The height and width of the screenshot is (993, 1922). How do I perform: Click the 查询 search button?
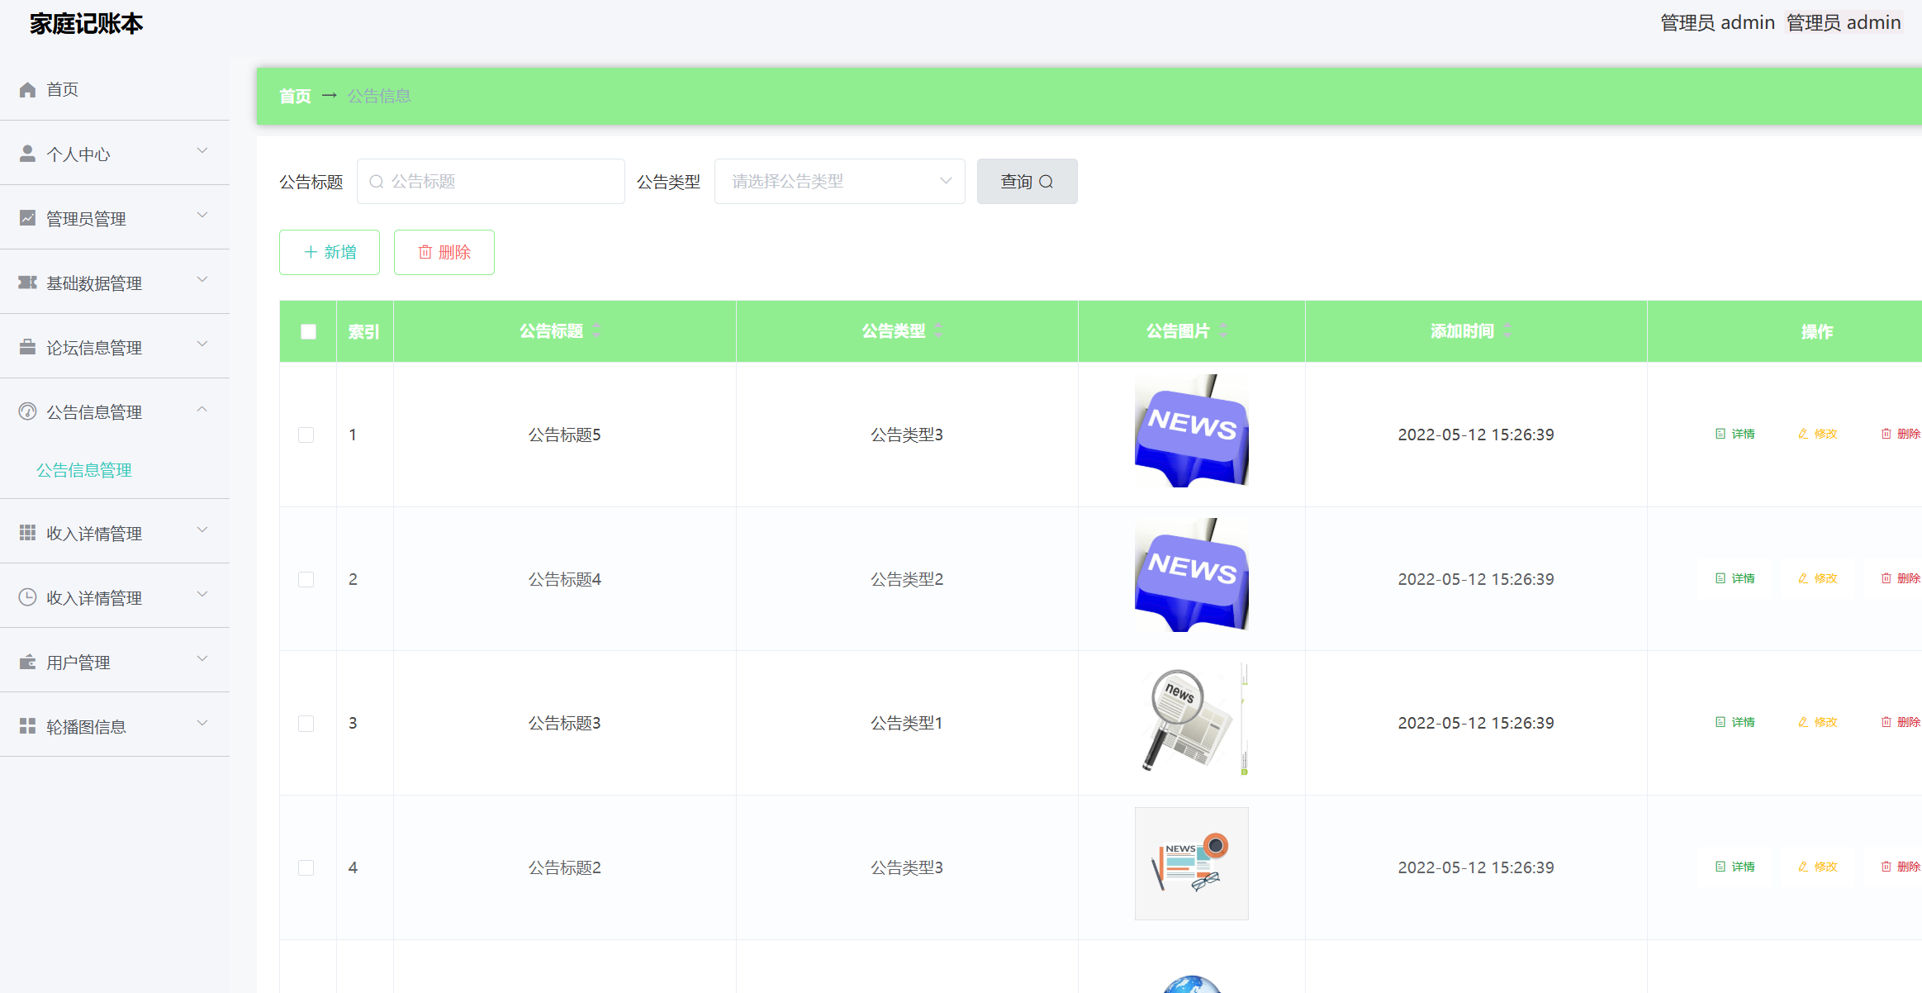[1027, 181]
